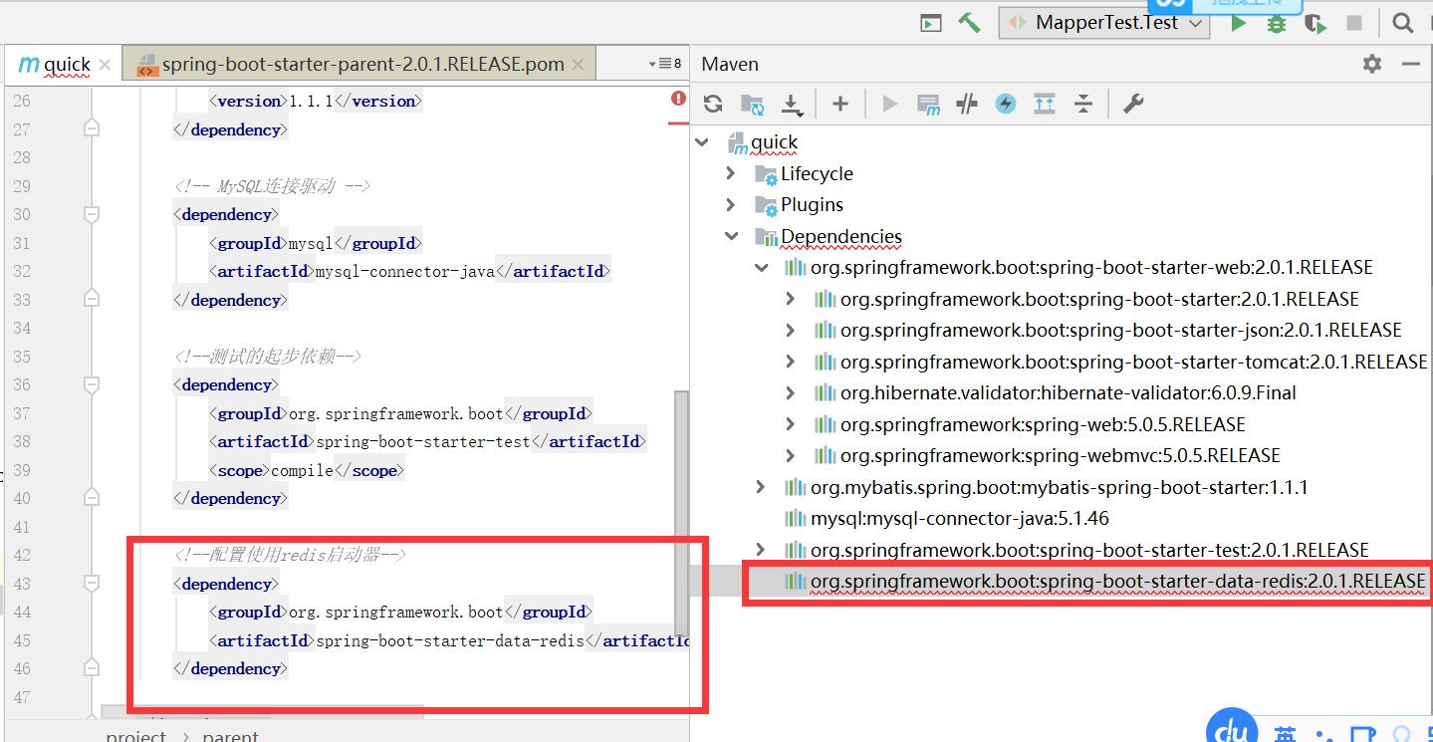The height and width of the screenshot is (742, 1433).
Task: Click the Run Maven Build icon
Action: [x=890, y=104]
